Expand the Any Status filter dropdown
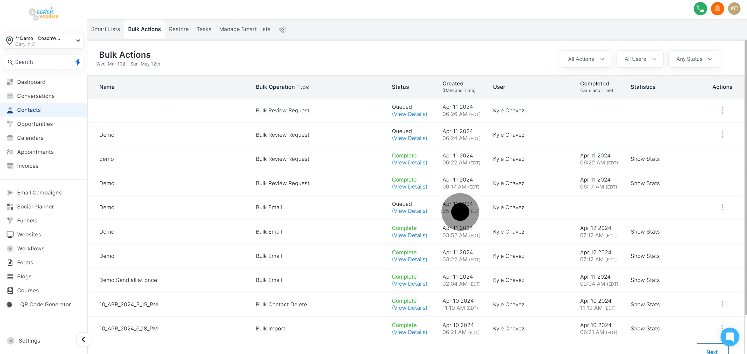This screenshot has height=354, width=747. point(694,59)
